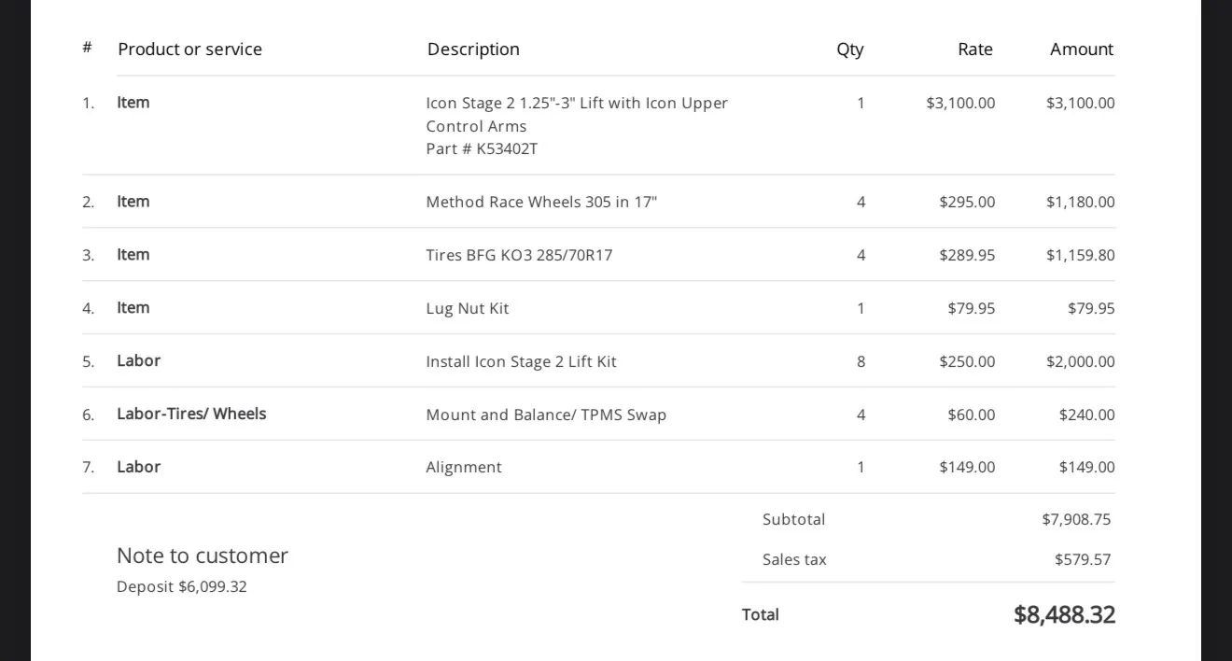The height and width of the screenshot is (661, 1232).
Task: Click the Amount column header
Action: (x=1081, y=49)
